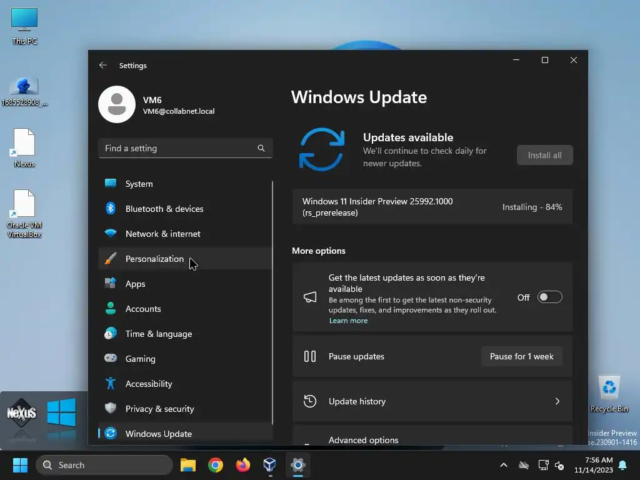Open the Start menu
Image resolution: width=640 pixels, height=480 pixels.
point(20,465)
